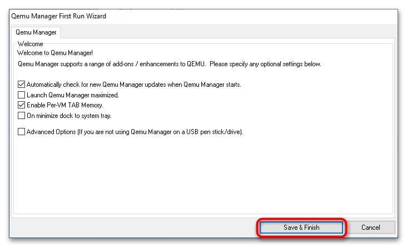Click the Qemu Manager First Run Wizard title bar

(x=167, y=16)
